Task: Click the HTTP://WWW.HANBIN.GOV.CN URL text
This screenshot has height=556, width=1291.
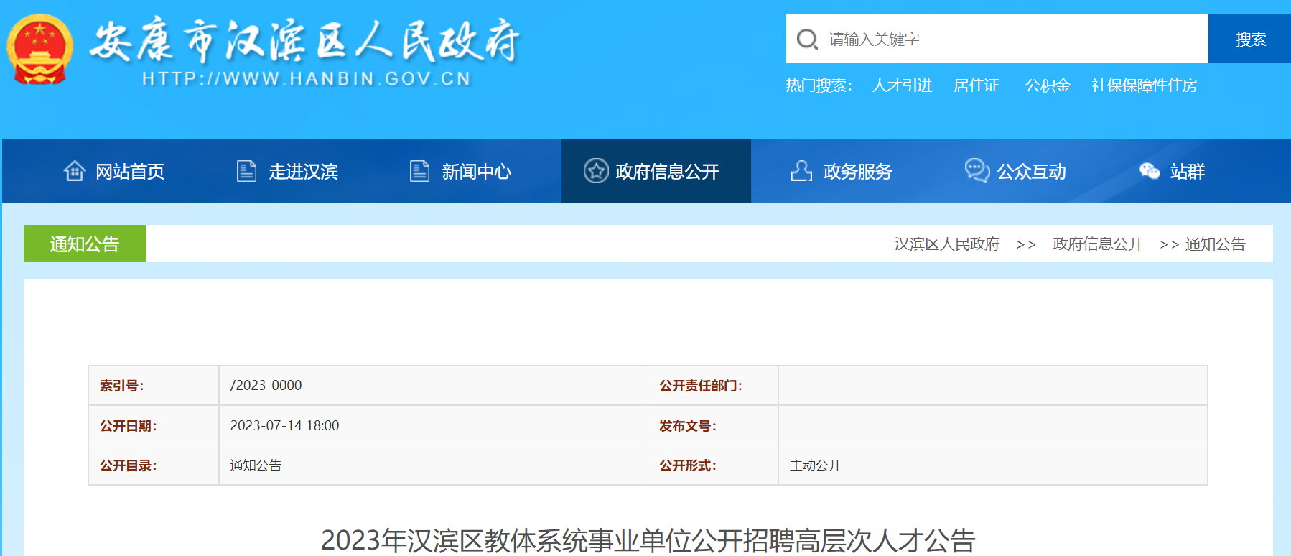Action: click(x=307, y=78)
